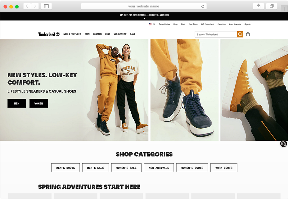Open the live chat bubble icon

[283, 144]
